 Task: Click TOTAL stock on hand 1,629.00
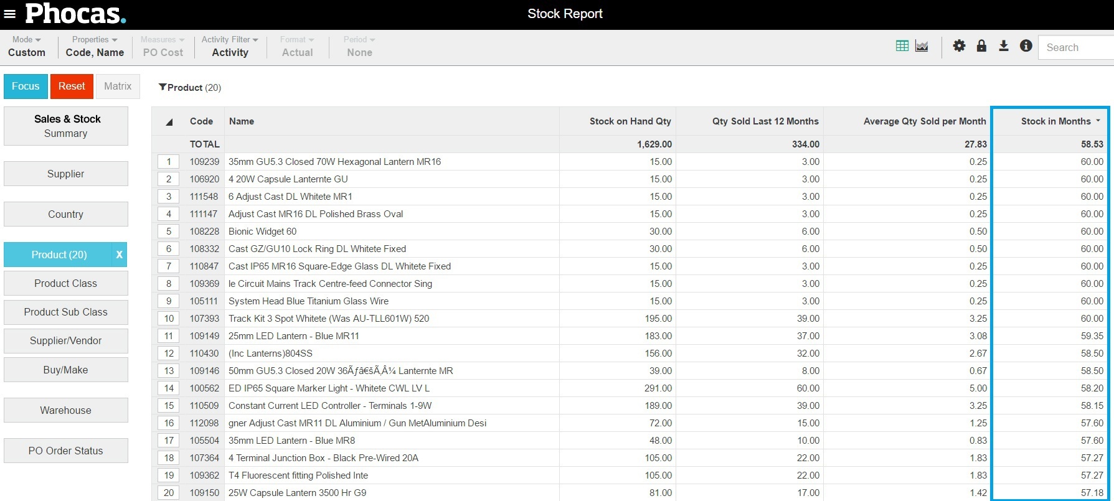tap(654, 144)
